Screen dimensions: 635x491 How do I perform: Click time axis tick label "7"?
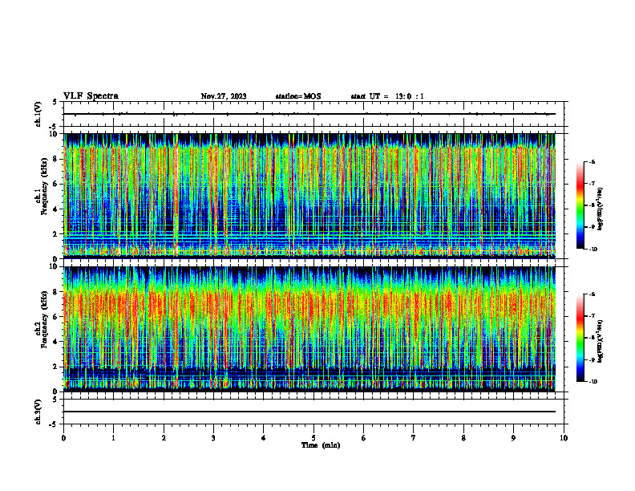point(414,438)
